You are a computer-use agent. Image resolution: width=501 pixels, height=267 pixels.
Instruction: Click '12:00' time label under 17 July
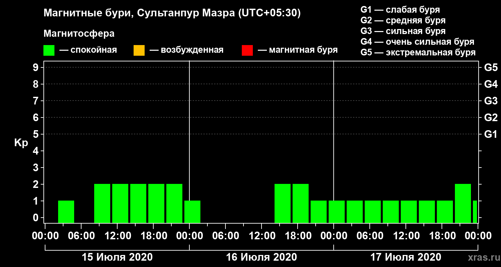pyautogui.click(x=406, y=236)
